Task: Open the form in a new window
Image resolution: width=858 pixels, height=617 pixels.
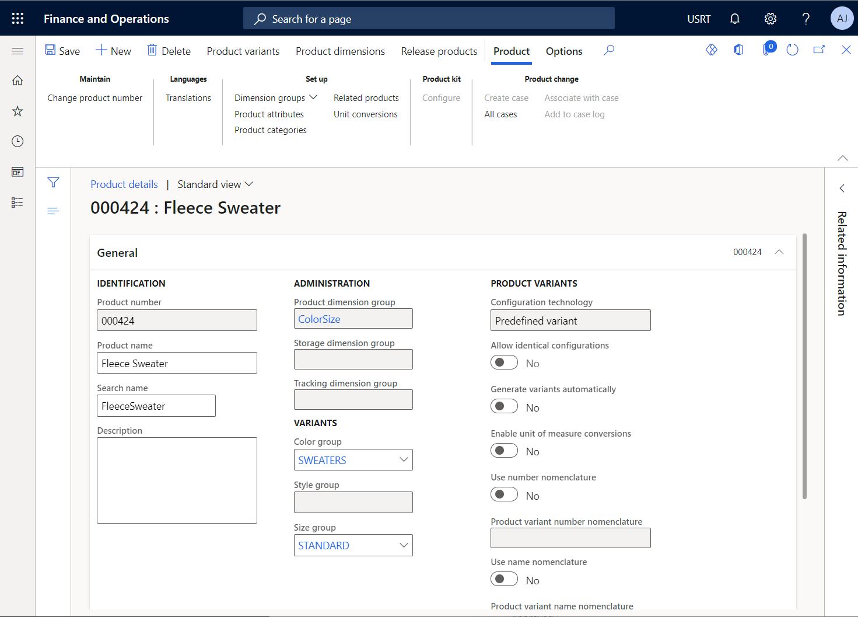Action: [x=820, y=50]
